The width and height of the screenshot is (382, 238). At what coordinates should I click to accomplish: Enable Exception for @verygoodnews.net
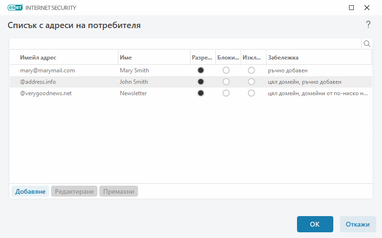(252, 93)
